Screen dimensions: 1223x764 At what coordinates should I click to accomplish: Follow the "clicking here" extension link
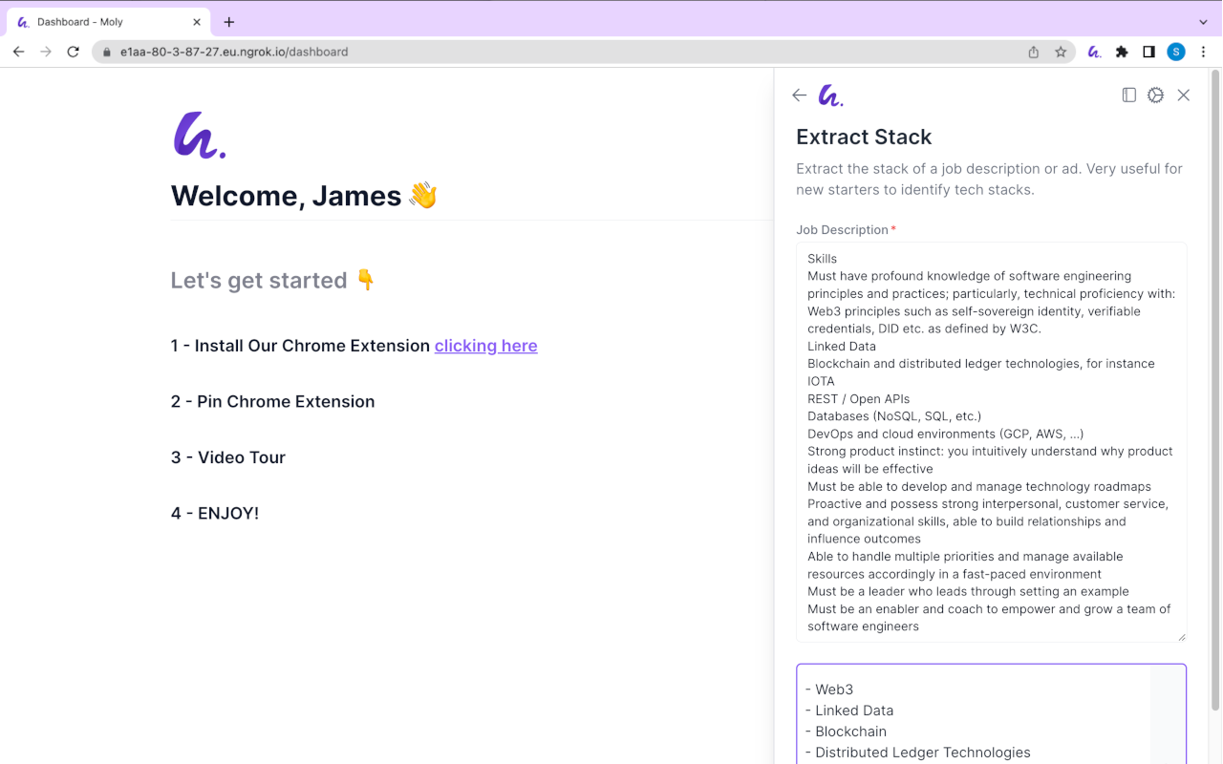[x=485, y=346]
